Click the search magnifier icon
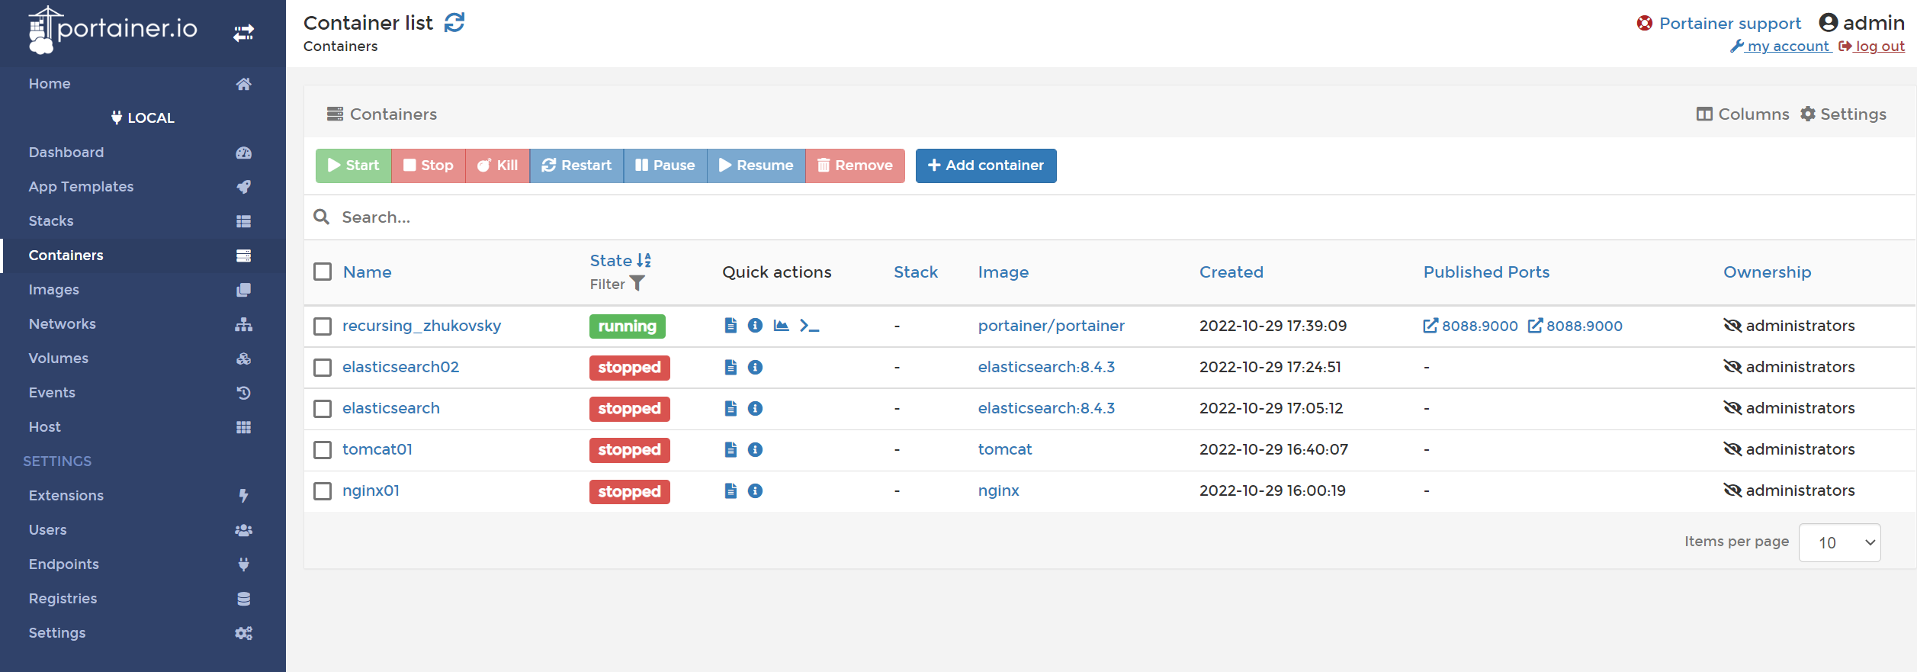The width and height of the screenshot is (1917, 672). pyautogui.click(x=322, y=217)
